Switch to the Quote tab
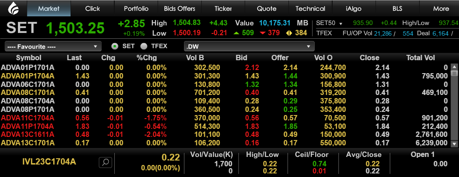This screenshot has width=459, height=177. (267, 8)
